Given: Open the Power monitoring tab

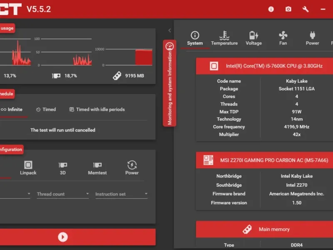Looking at the screenshot, I should pyautogui.click(x=312, y=38).
